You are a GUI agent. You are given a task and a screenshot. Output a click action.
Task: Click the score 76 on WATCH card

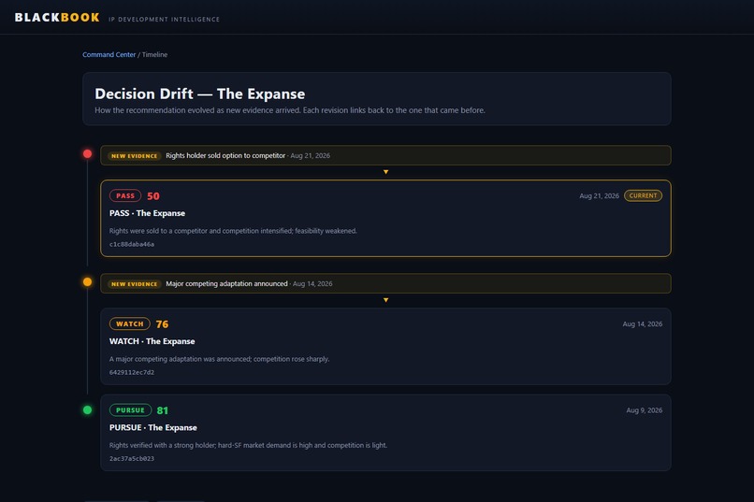pos(162,324)
